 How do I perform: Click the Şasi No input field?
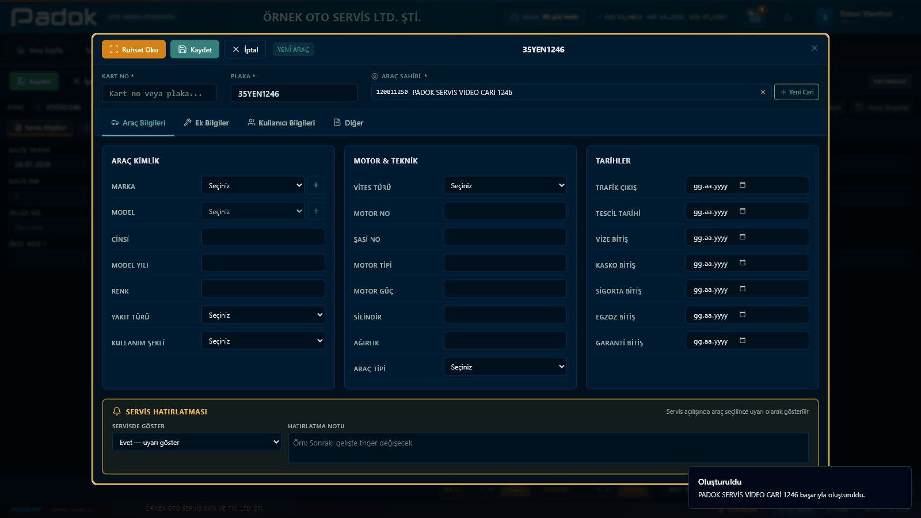click(505, 237)
